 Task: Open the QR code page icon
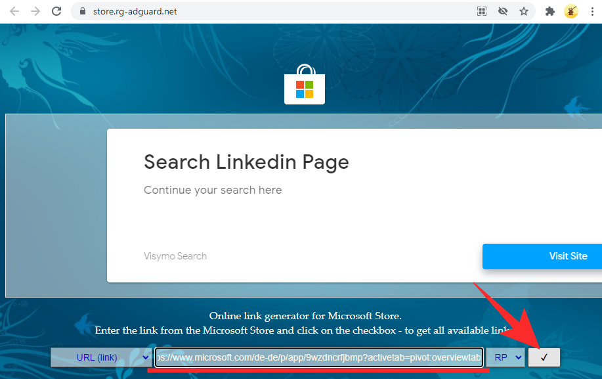click(482, 12)
